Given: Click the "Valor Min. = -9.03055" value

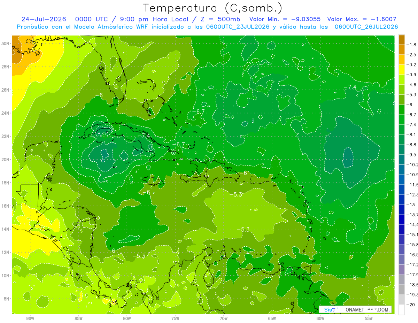Looking at the screenshot, I should (285, 19).
